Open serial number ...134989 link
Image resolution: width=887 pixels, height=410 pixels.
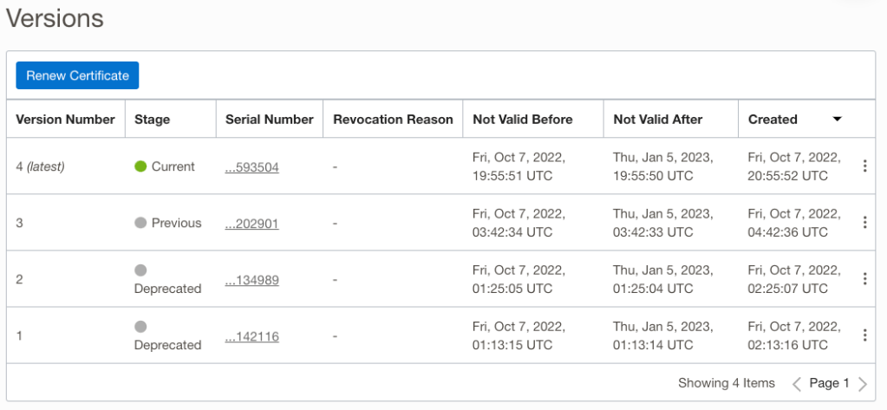pyautogui.click(x=252, y=280)
